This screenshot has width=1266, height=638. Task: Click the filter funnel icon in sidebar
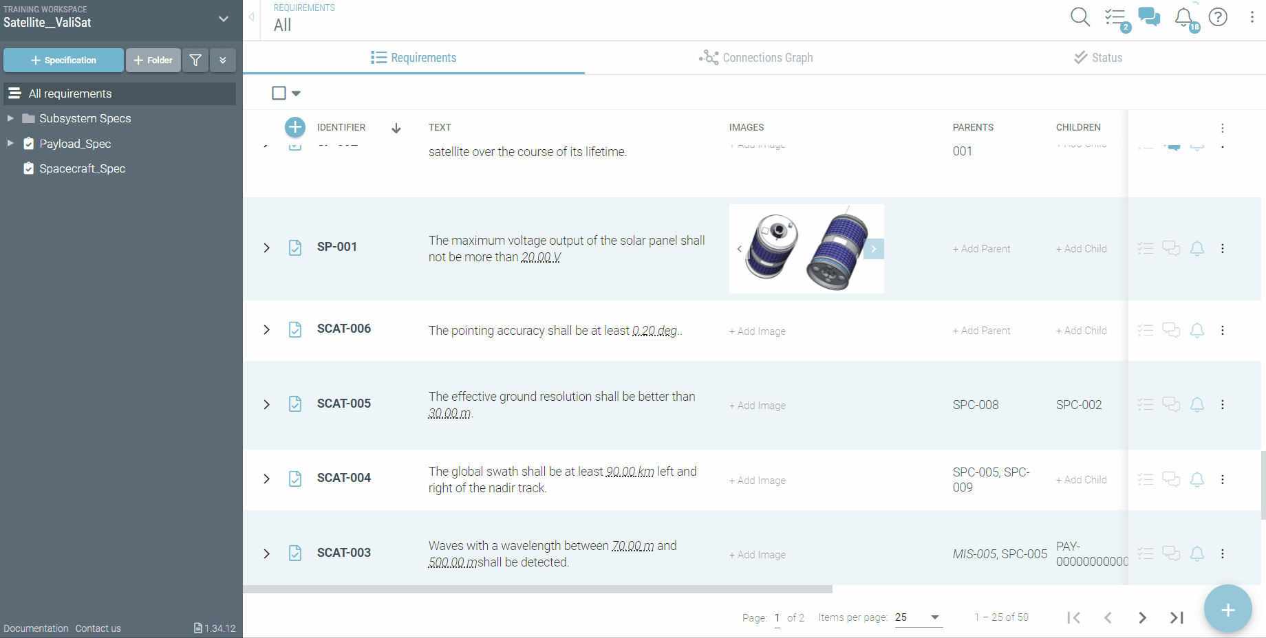[x=195, y=60]
